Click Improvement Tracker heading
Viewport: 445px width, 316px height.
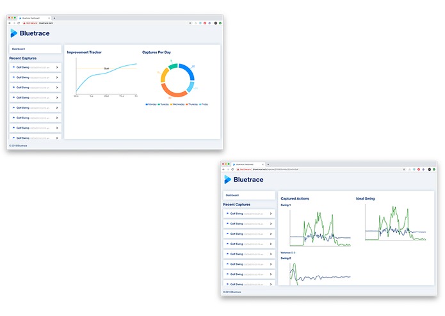(x=85, y=52)
